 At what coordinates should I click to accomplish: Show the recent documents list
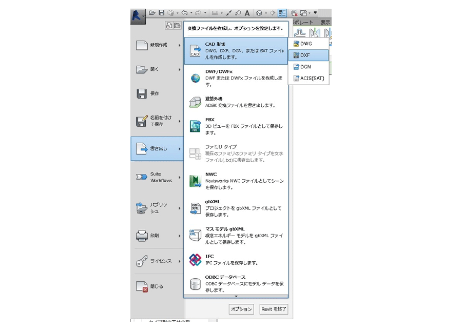point(169,26)
